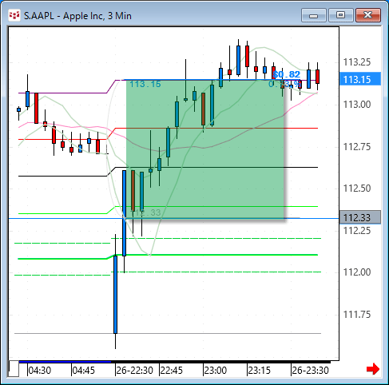Screen dimensions: 389x385
Task: Click the 23:15 time axis label
Action: (259, 371)
